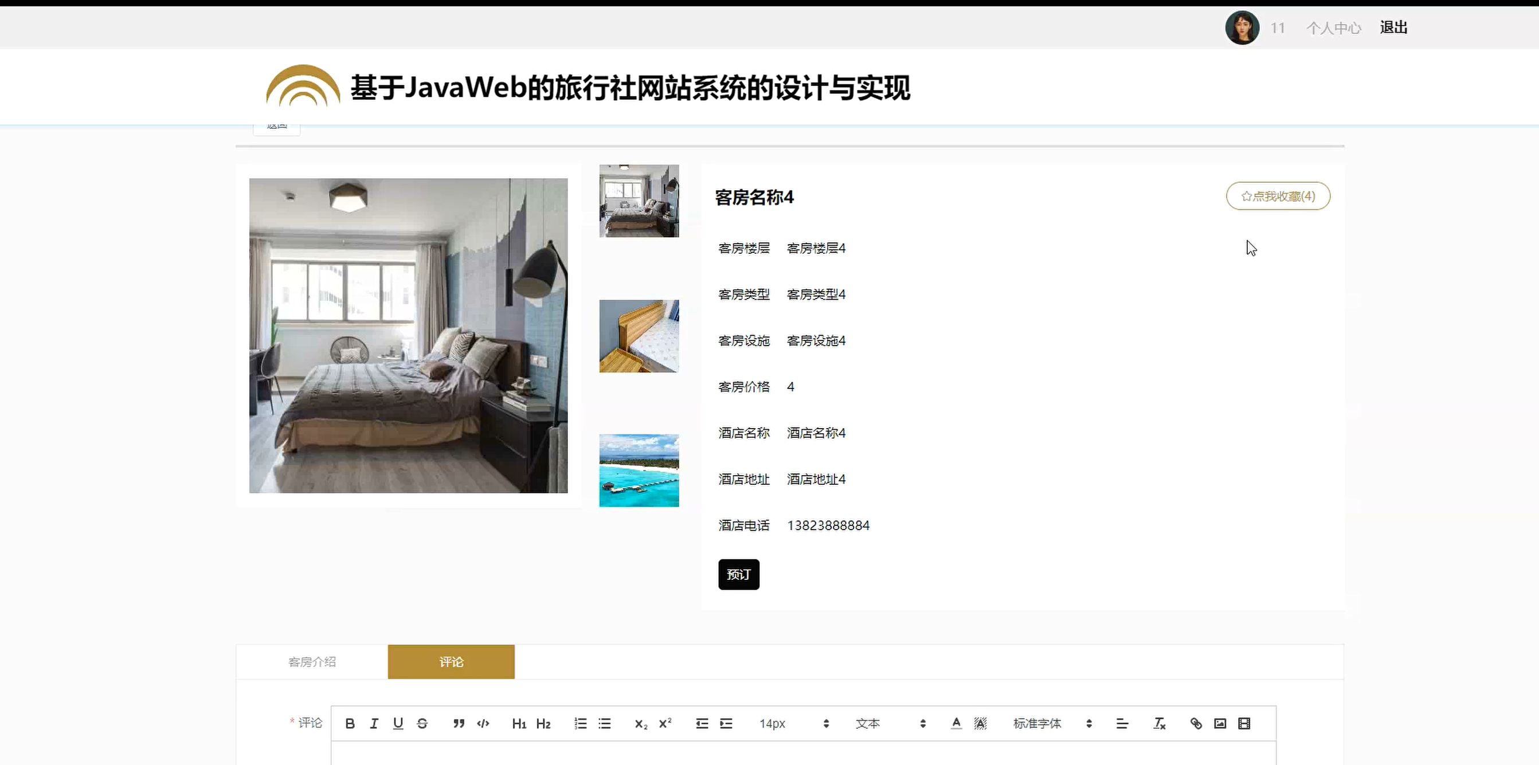Click the large bedroom main image
Image resolution: width=1539 pixels, height=765 pixels.
coord(408,336)
